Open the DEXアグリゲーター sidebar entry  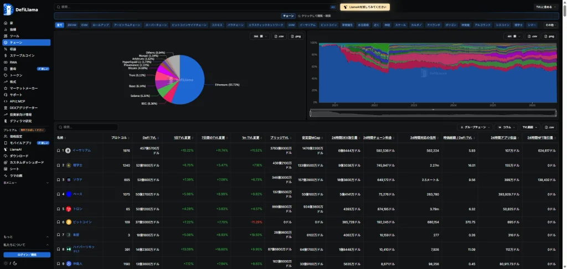click(27, 108)
